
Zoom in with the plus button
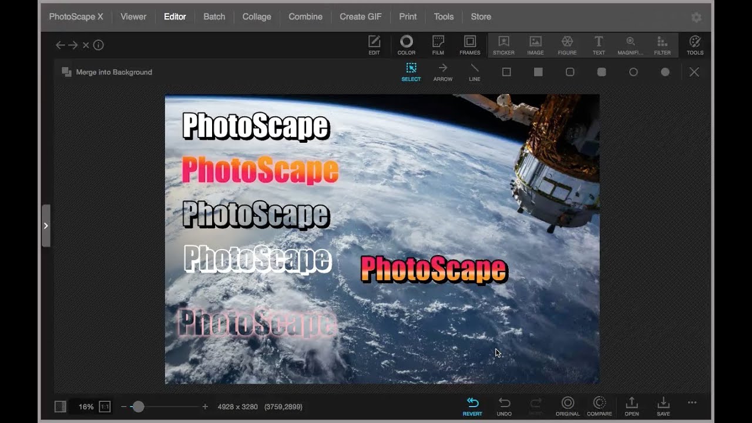[x=205, y=407]
